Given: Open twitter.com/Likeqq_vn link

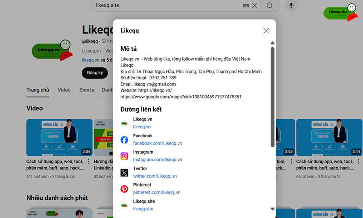Looking at the screenshot, I should click(x=155, y=176).
